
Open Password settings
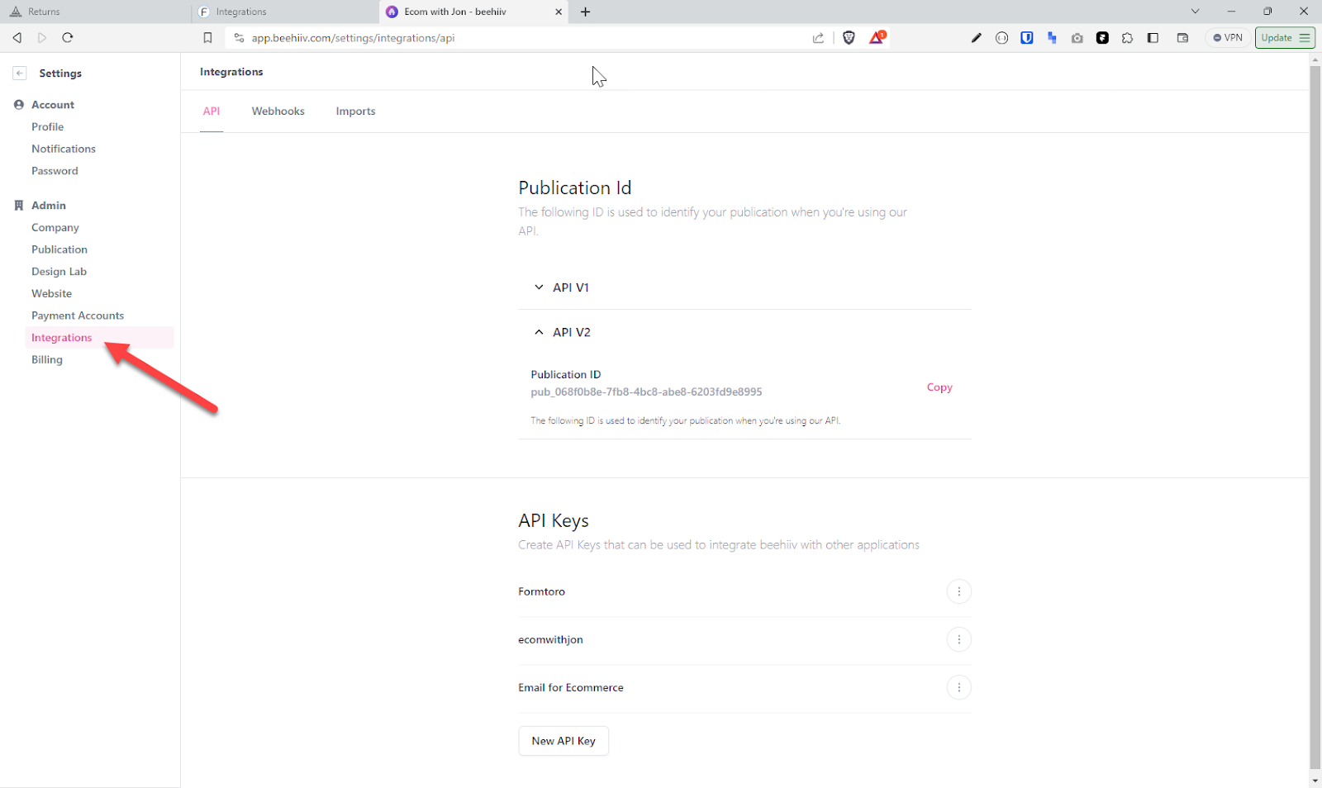tap(55, 171)
